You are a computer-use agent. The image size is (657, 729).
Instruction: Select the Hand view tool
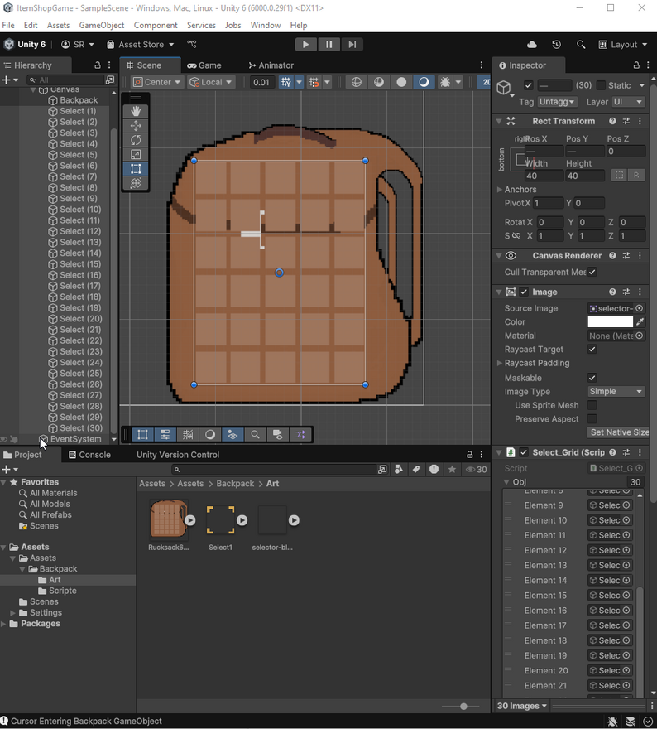tap(136, 111)
